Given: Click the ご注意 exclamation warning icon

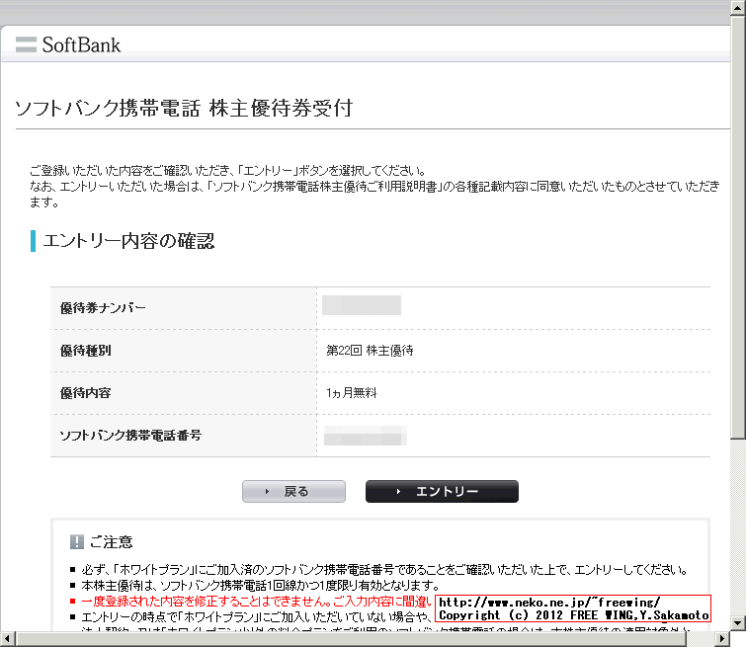Looking at the screenshot, I should [x=77, y=542].
